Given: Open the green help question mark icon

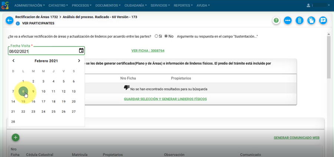Looking at the screenshot, I should [x=276, y=20].
